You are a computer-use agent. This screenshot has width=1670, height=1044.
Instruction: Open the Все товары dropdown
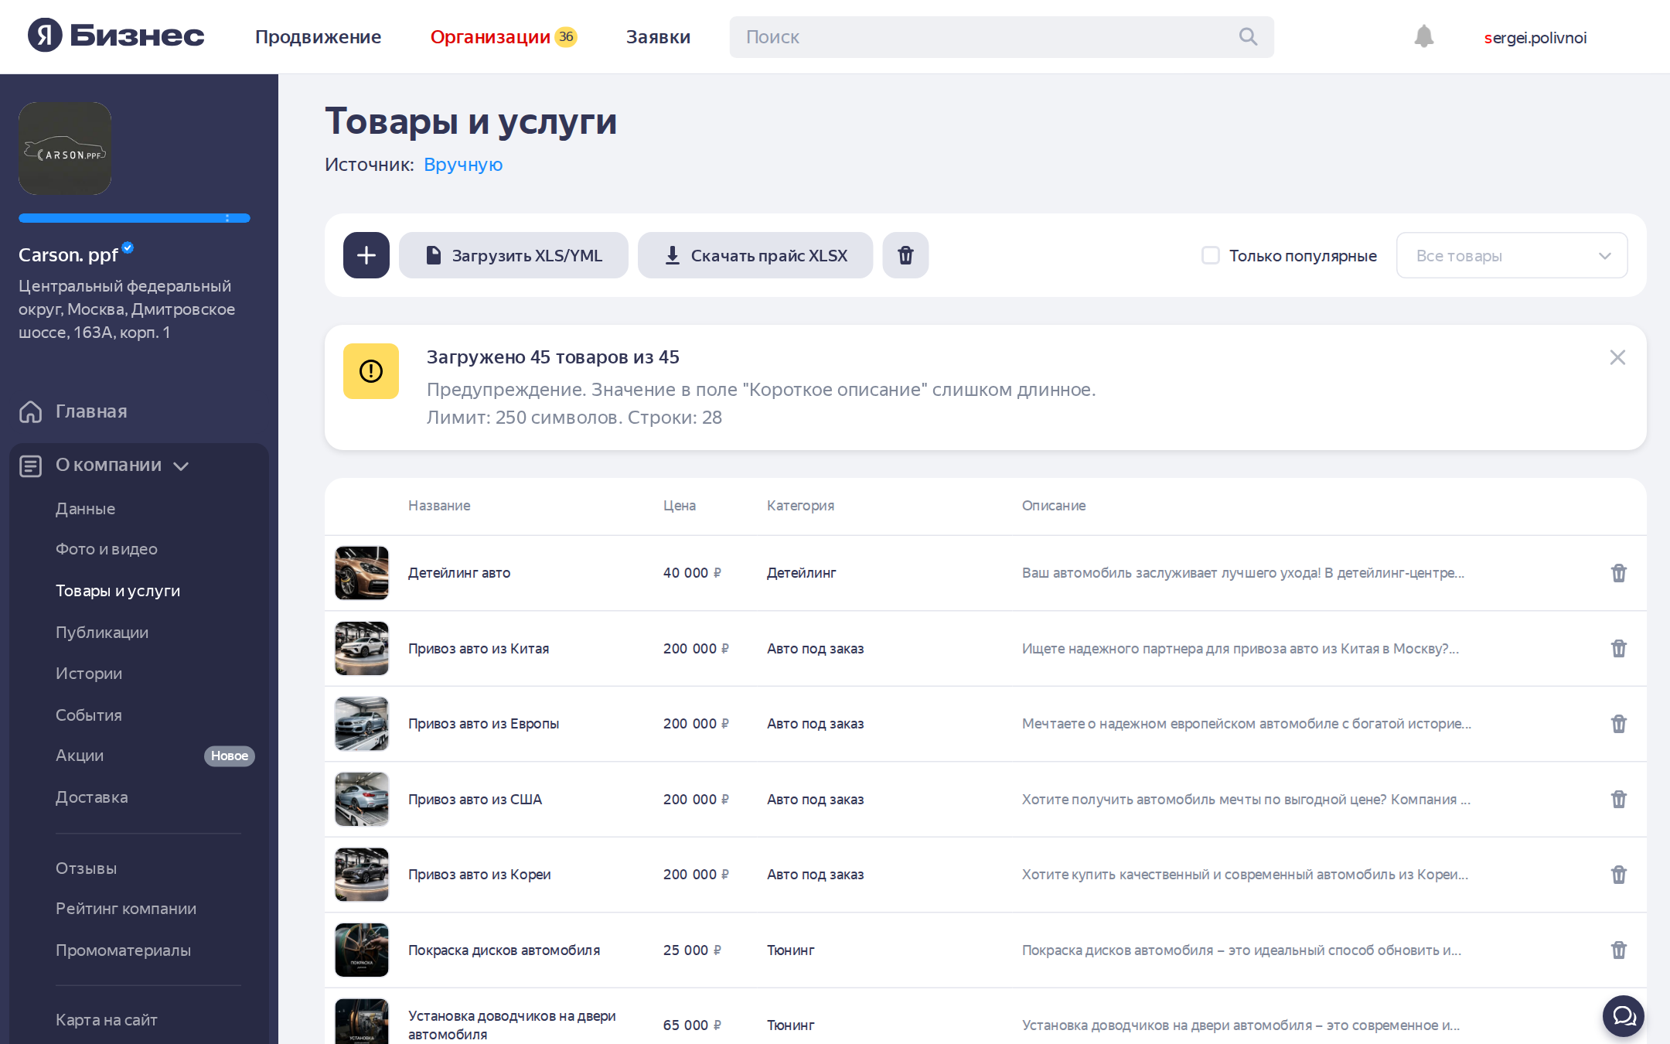[1512, 255]
